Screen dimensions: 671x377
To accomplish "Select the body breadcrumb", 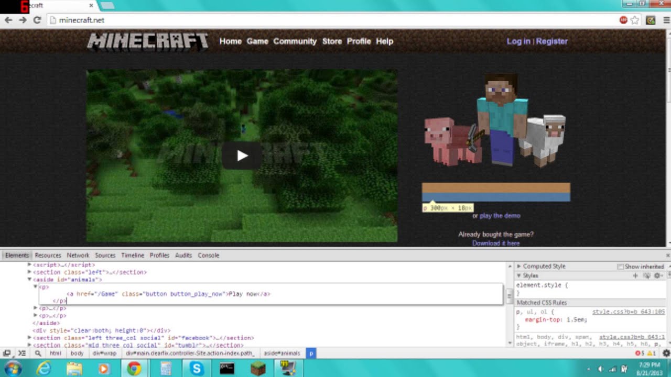I will (77, 353).
